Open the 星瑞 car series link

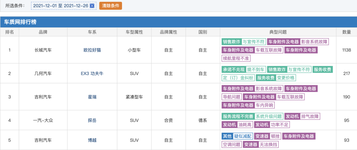click(92, 97)
